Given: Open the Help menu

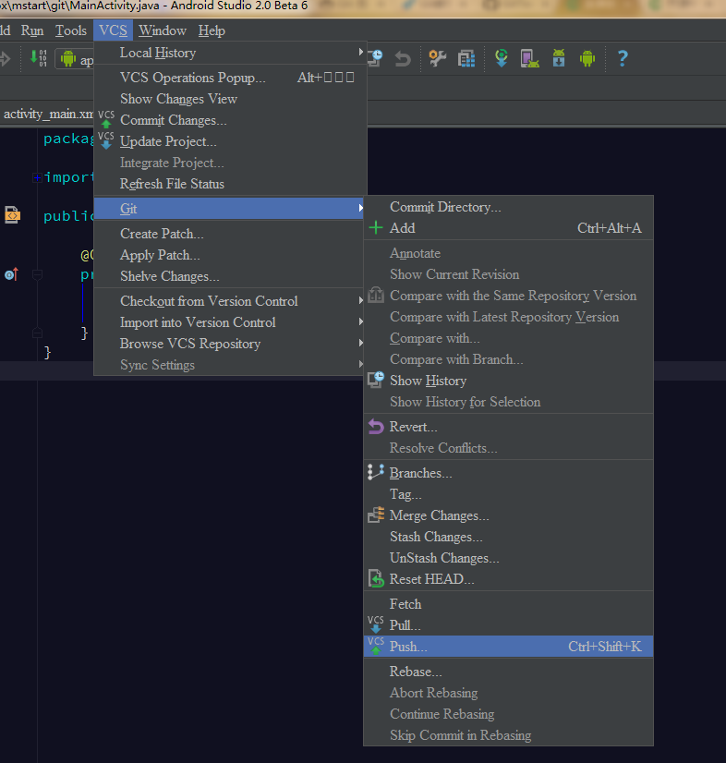Looking at the screenshot, I should (212, 30).
